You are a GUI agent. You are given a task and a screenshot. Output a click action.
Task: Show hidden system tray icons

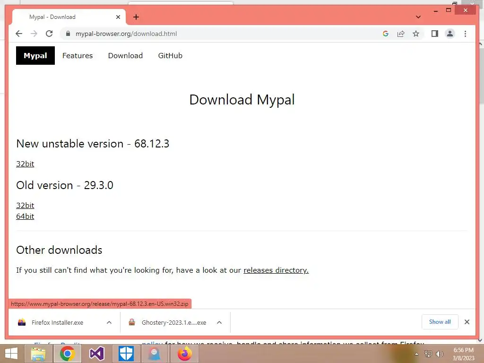coord(416,354)
